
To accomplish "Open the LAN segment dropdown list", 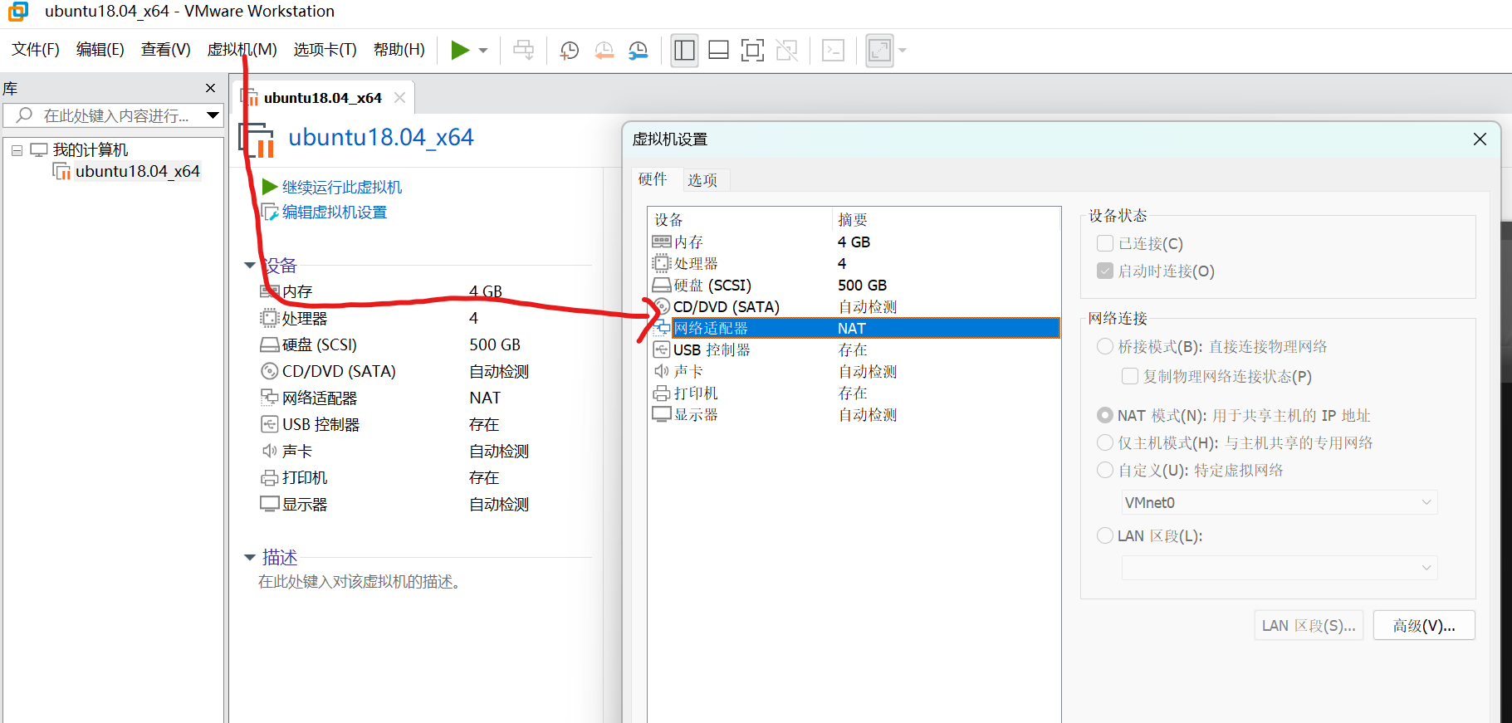I will tap(1279, 568).
